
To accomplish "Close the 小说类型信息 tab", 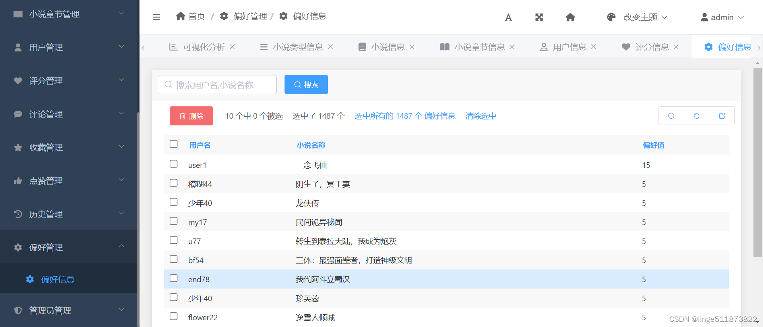I will point(330,47).
